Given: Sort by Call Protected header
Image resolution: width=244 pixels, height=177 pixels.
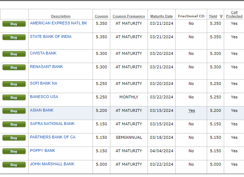Looking at the screenshot, I should pos(234,14).
